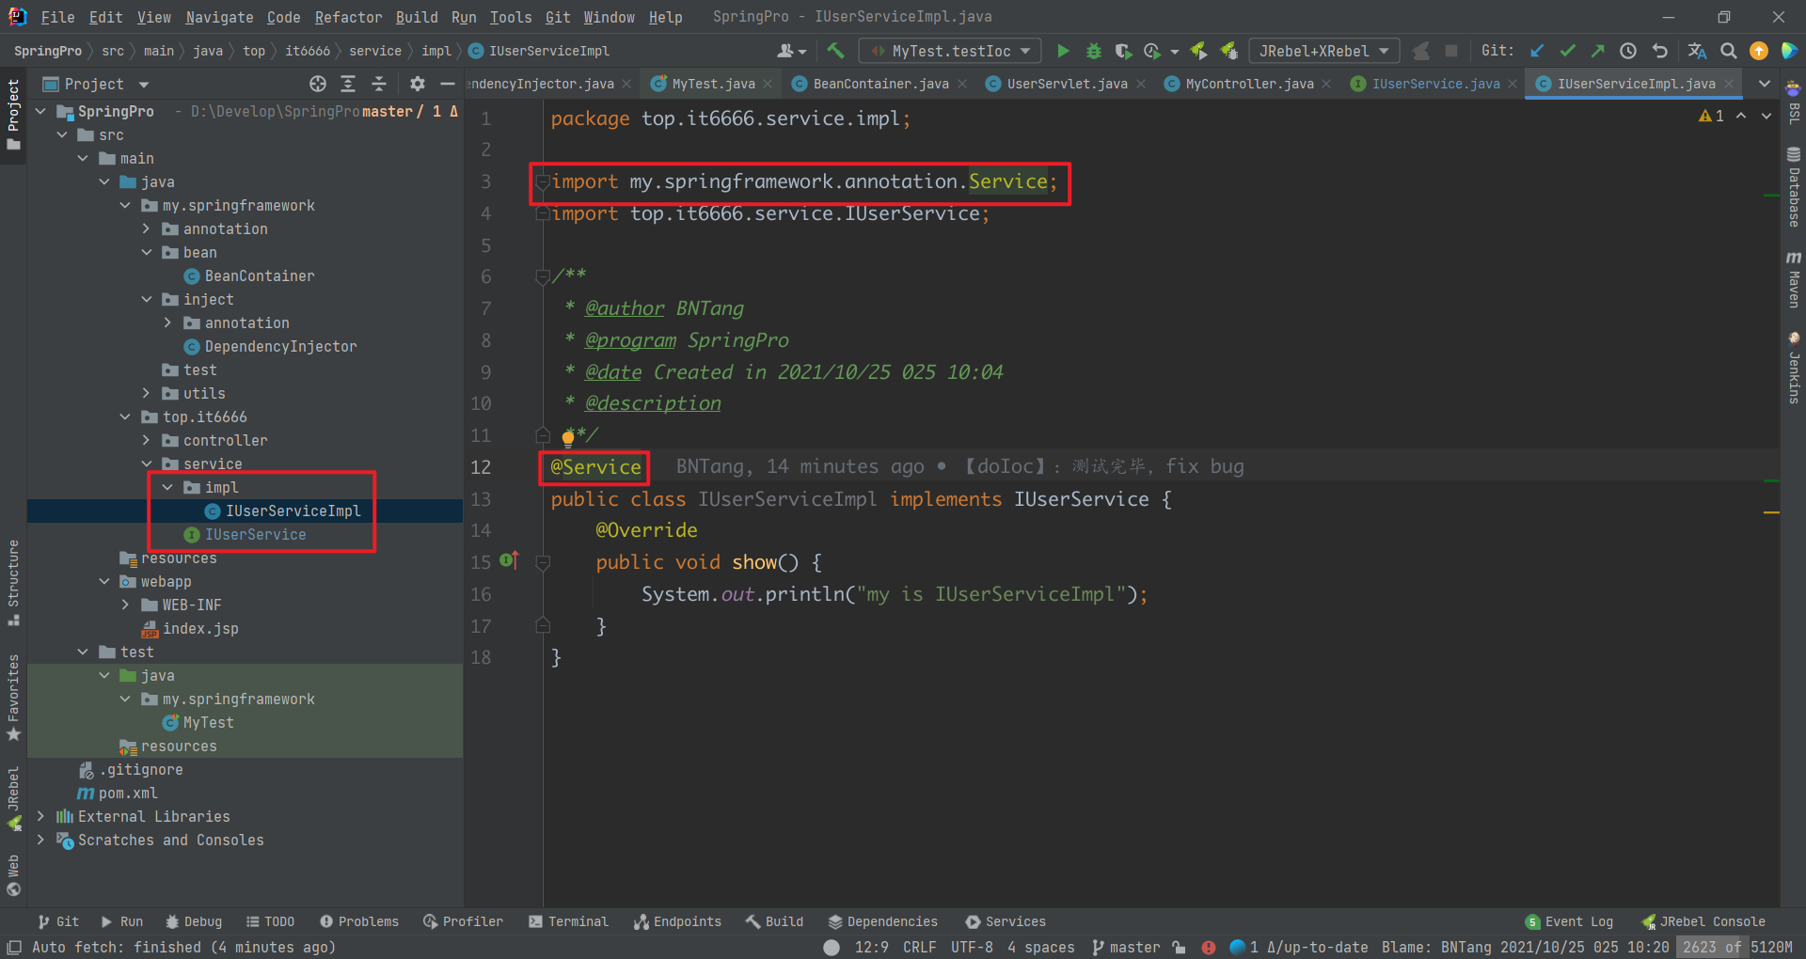This screenshot has height=959, width=1806.
Task: Fold the show() method at line 15
Action: [x=543, y=562]
